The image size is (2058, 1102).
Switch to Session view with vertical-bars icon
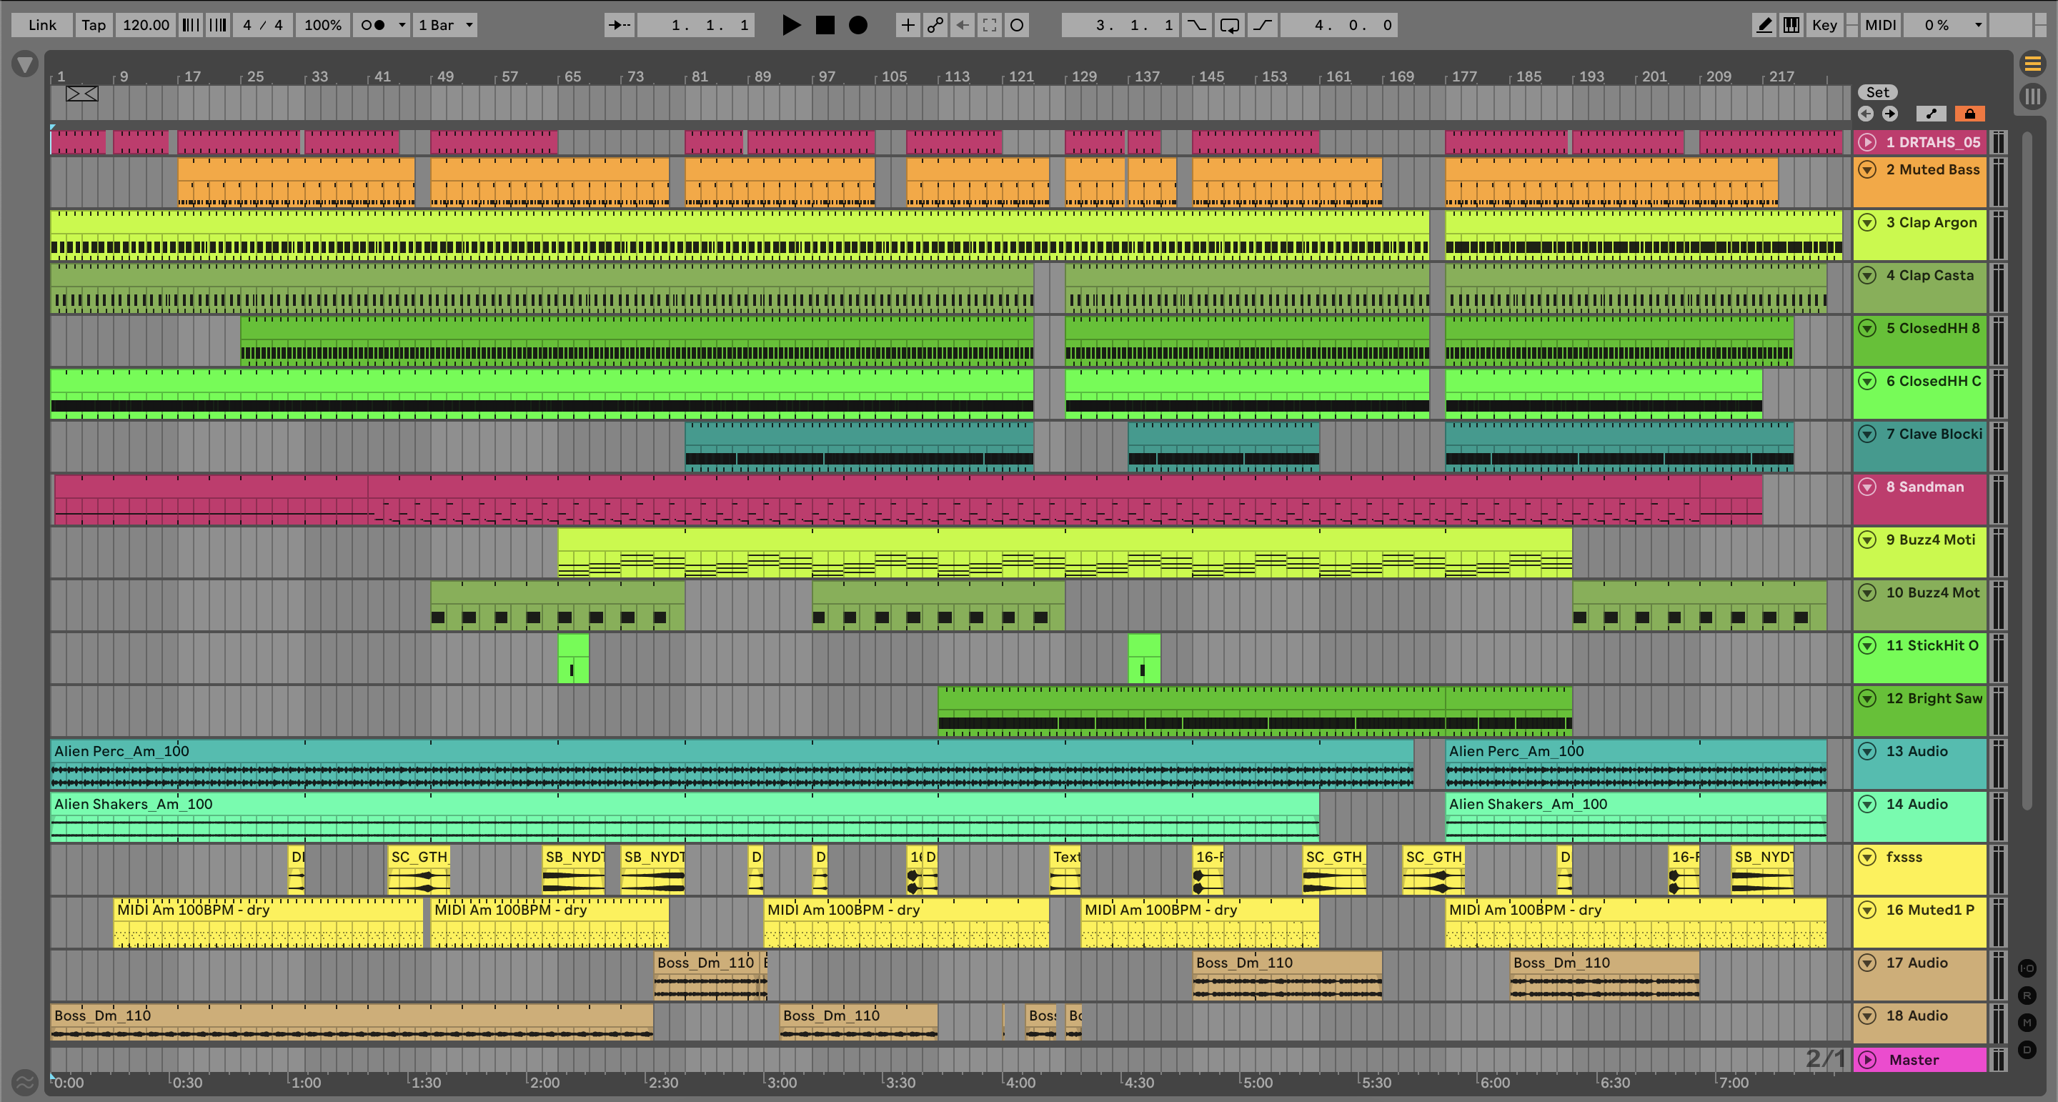click(x=2032, y=96)
